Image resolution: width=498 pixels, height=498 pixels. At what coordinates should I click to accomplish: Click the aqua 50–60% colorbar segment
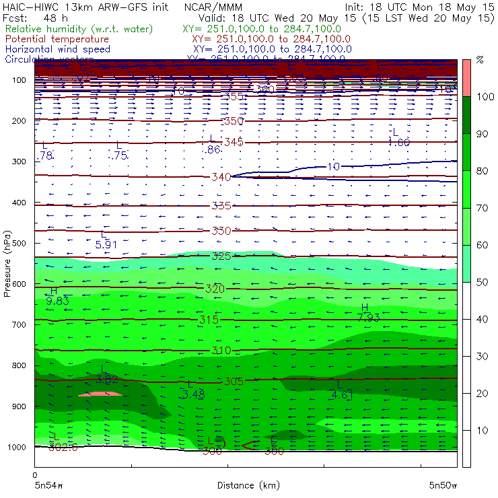[x=466, y=264]
